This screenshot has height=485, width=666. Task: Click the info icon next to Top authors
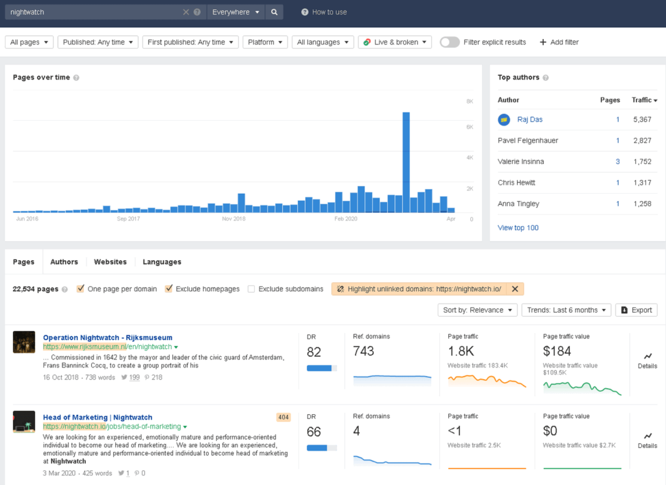point(546,78)
